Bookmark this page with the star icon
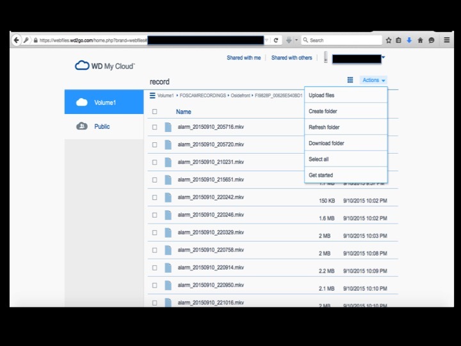Image resolution: width=461 pixels, height=346 pixels. click(389, 40)
